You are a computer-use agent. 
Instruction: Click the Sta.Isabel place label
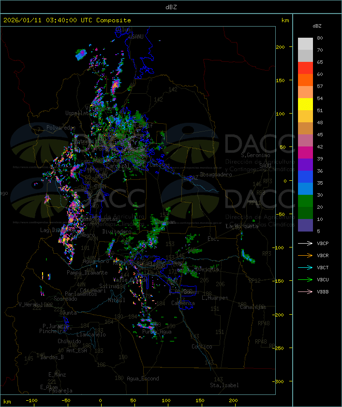point(224,385)
